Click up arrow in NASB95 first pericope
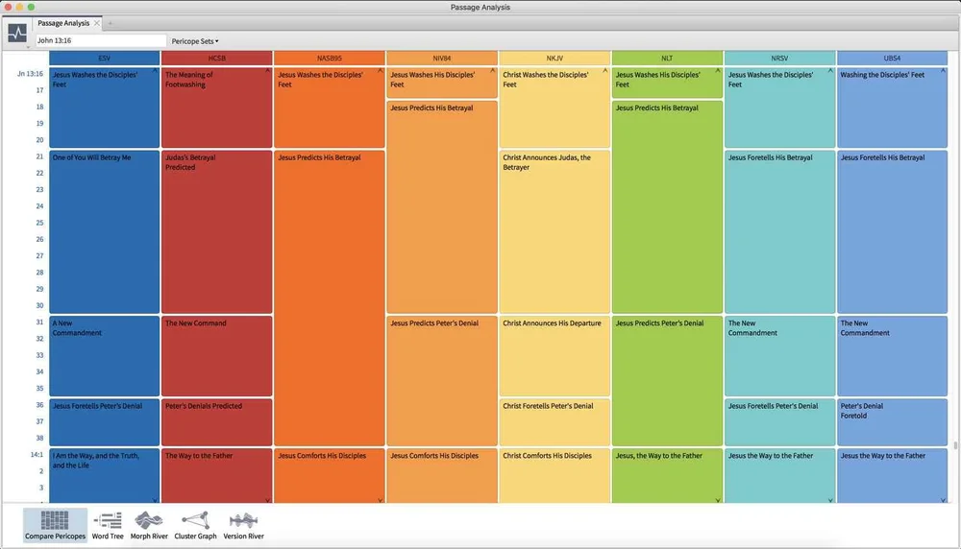Viewport: 961px width, 549px height. coord(380,71)
